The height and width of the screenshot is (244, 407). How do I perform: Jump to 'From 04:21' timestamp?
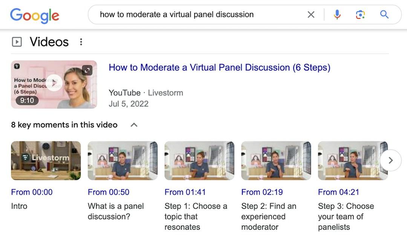pyautogui.click(x=338, y=192)
